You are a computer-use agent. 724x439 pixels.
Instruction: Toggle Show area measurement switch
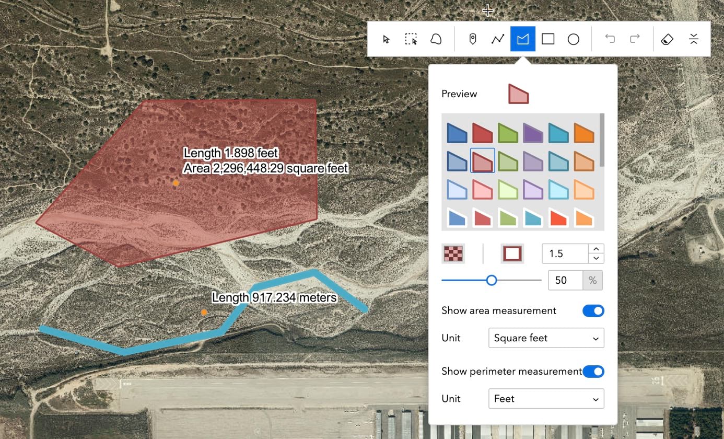click(x=593, y=311)
